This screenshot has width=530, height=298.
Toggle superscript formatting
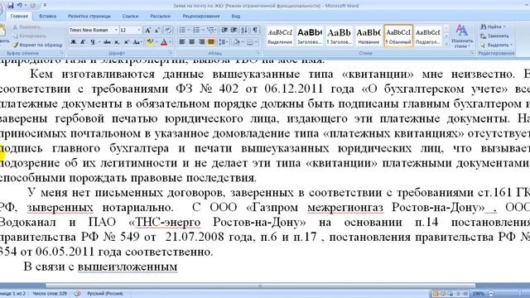coord(127,42)
